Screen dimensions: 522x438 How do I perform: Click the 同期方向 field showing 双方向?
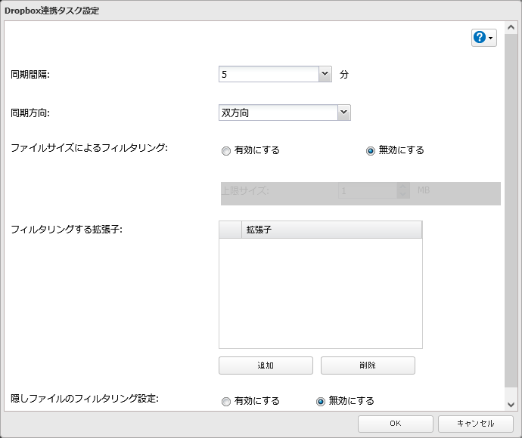[x=278, y=113]
